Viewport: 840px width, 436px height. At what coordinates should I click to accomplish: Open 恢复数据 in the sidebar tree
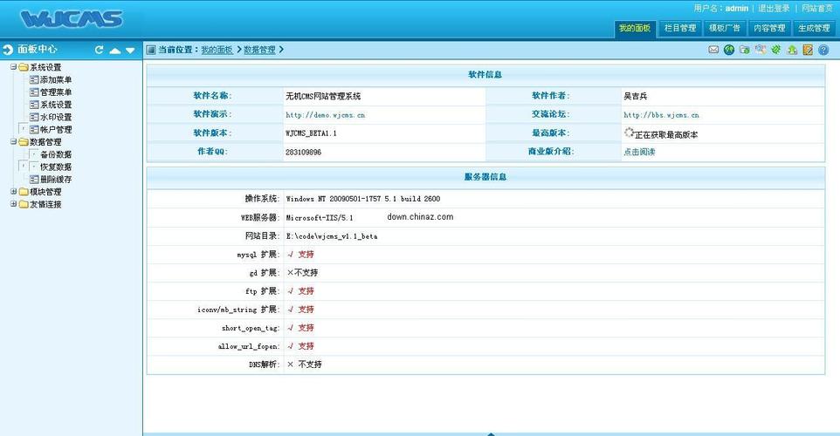pos(56,167)
